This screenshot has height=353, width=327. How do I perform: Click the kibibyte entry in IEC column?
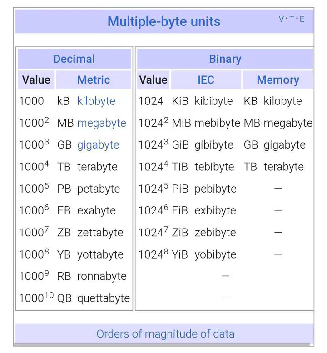pos(214,101)
